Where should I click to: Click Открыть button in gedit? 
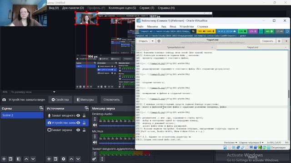pyautogui.click(x=143, y=41)
